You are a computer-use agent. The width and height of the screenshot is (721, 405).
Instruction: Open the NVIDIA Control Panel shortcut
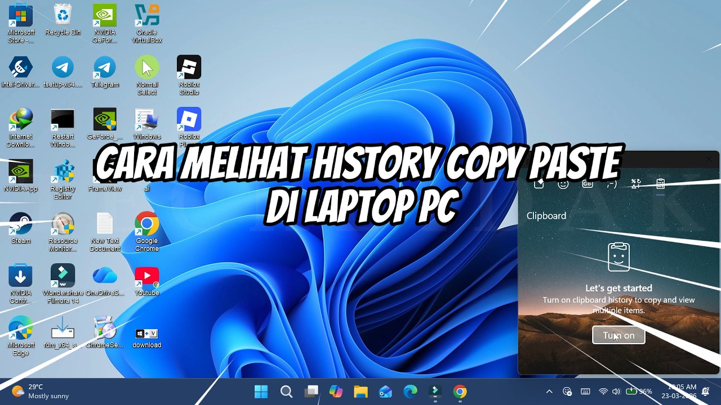pyautogui.click(x=21, y=285)
